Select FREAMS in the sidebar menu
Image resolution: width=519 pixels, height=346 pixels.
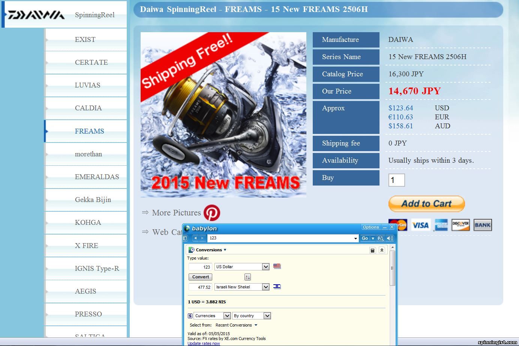pyautogui.click(x=89, y=131)
